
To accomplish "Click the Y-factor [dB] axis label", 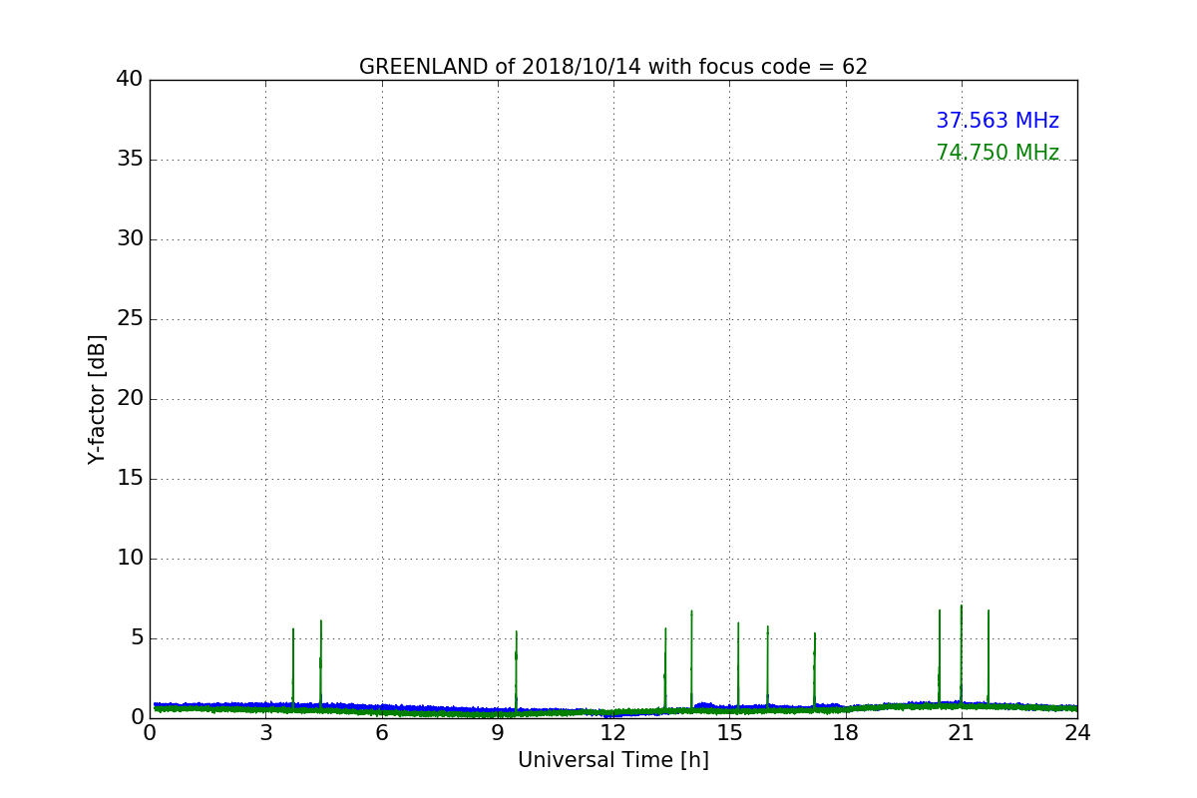I will coord(97,399).
